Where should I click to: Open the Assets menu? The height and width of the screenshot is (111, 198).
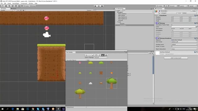point(9,3)
